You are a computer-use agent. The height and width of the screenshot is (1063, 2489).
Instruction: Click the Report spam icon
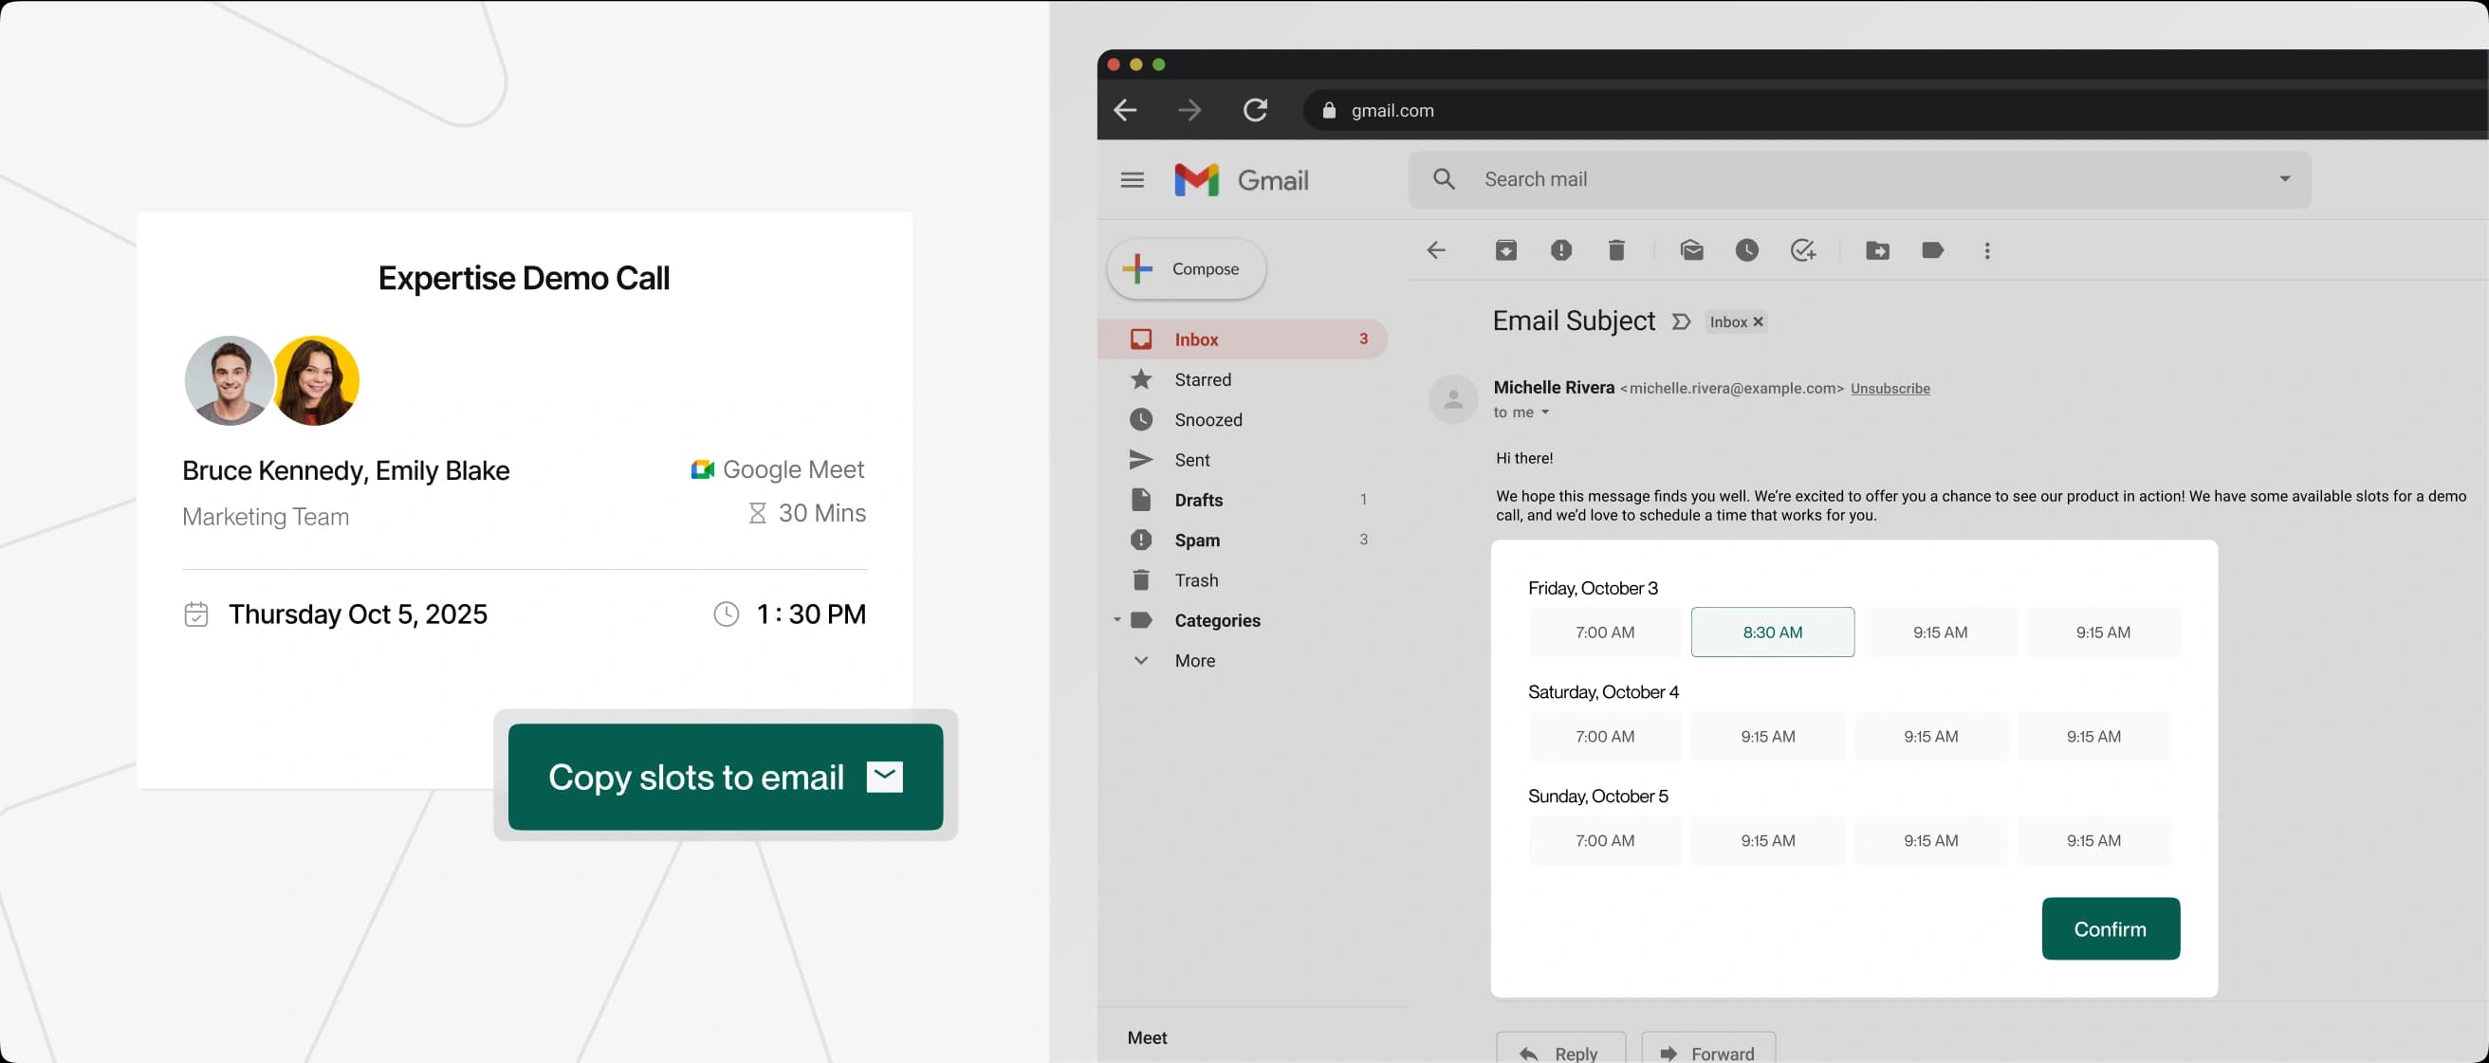coord(1561,250)
